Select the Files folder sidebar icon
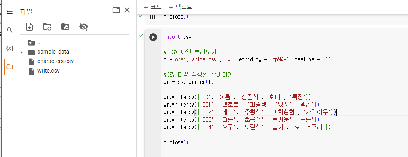The image size is (408, 157). pyautogui.click(x=10, y=67)
